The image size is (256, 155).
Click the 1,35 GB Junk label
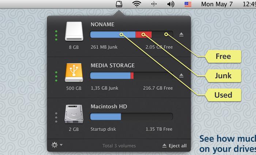(x=105, y=88)
